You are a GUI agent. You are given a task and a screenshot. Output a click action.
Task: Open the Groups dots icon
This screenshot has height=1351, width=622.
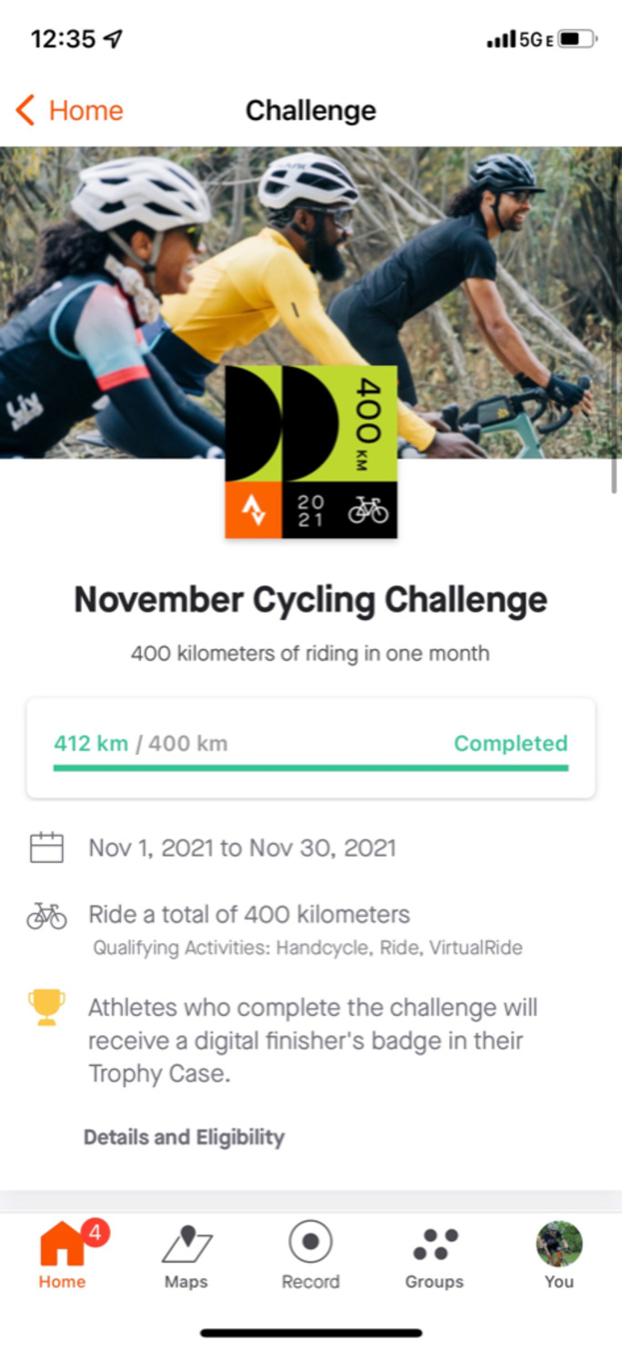pyautogui.click(x=434, y=1244)
